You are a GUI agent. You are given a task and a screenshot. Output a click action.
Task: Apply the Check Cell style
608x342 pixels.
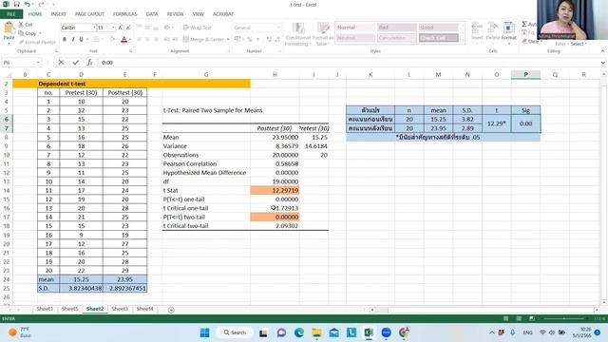click(x=439, y=38)
